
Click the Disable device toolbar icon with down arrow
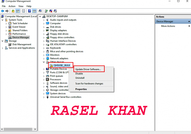tap(55, 11)
